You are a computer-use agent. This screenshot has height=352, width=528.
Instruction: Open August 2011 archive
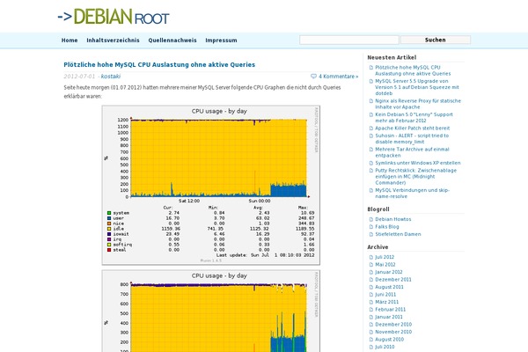(389, 287)
